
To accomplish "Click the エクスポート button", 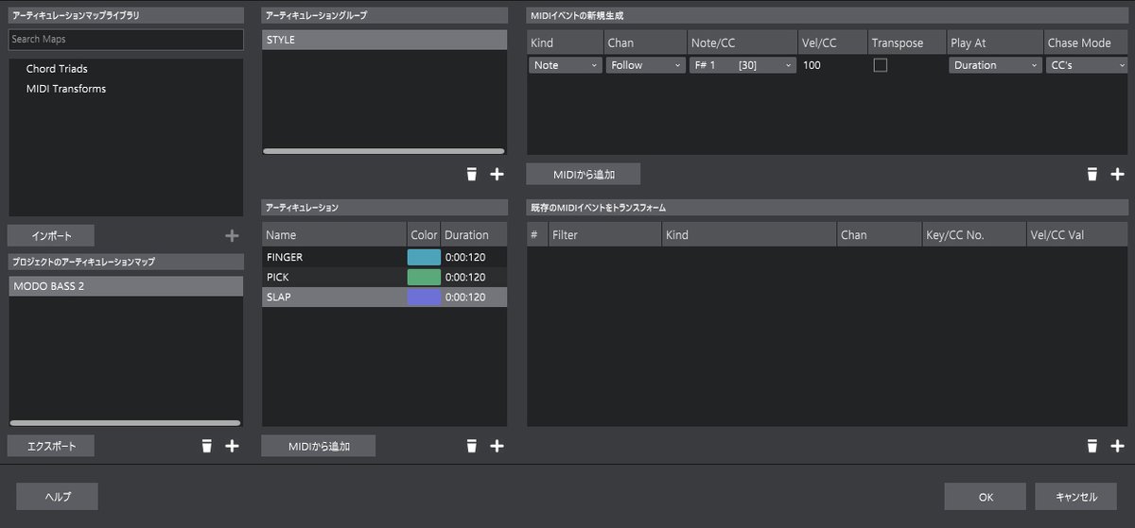I will pos(51,446).
